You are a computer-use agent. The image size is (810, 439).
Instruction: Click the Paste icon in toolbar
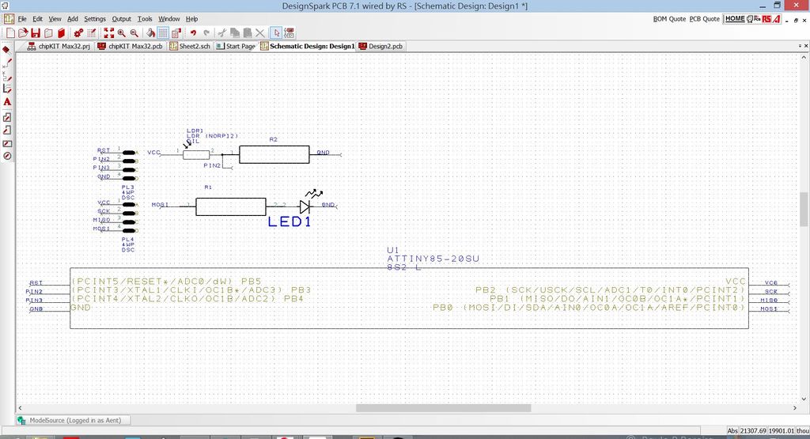[x=248, y=33]
